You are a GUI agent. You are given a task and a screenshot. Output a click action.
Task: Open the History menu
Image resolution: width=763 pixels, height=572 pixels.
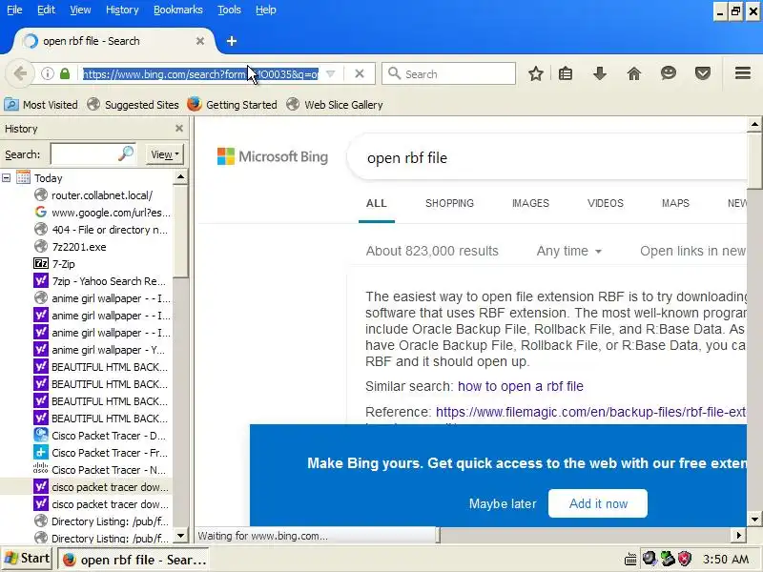coord(122,10)
